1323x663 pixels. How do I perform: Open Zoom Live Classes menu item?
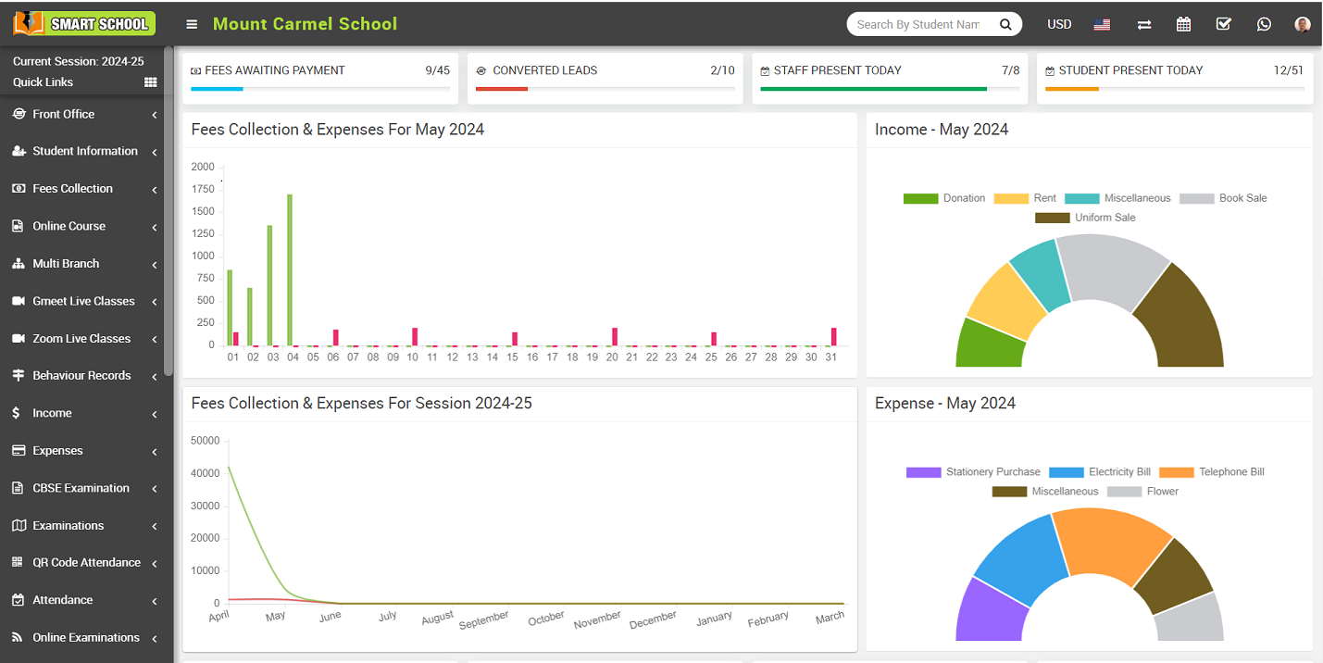click(x=81, y=339)
